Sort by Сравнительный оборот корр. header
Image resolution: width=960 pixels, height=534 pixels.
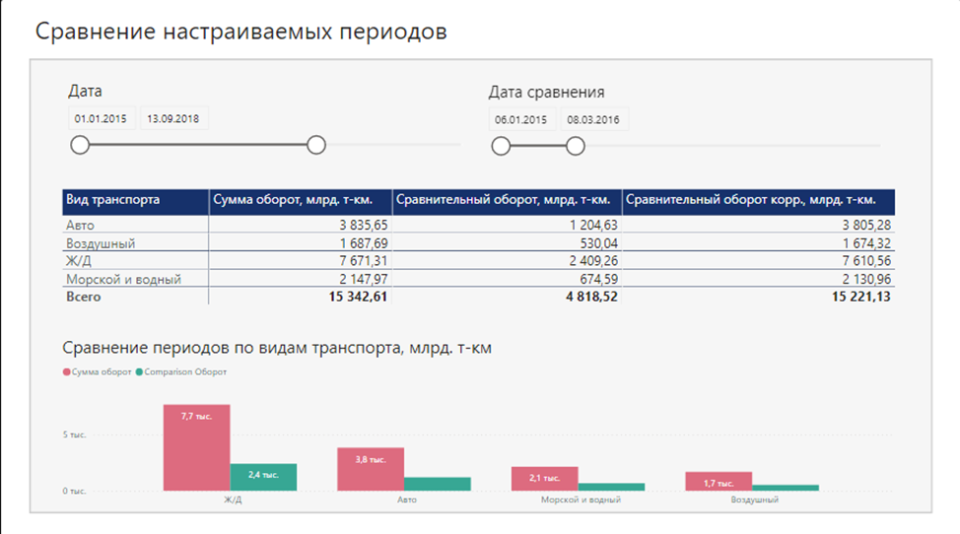pyautogui.click(x=759, y=202)
